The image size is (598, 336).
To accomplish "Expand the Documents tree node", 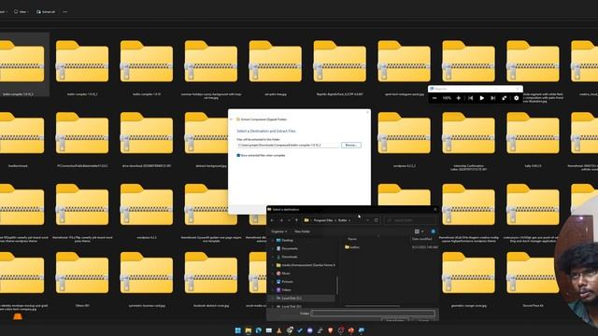I will coord(272,248).
